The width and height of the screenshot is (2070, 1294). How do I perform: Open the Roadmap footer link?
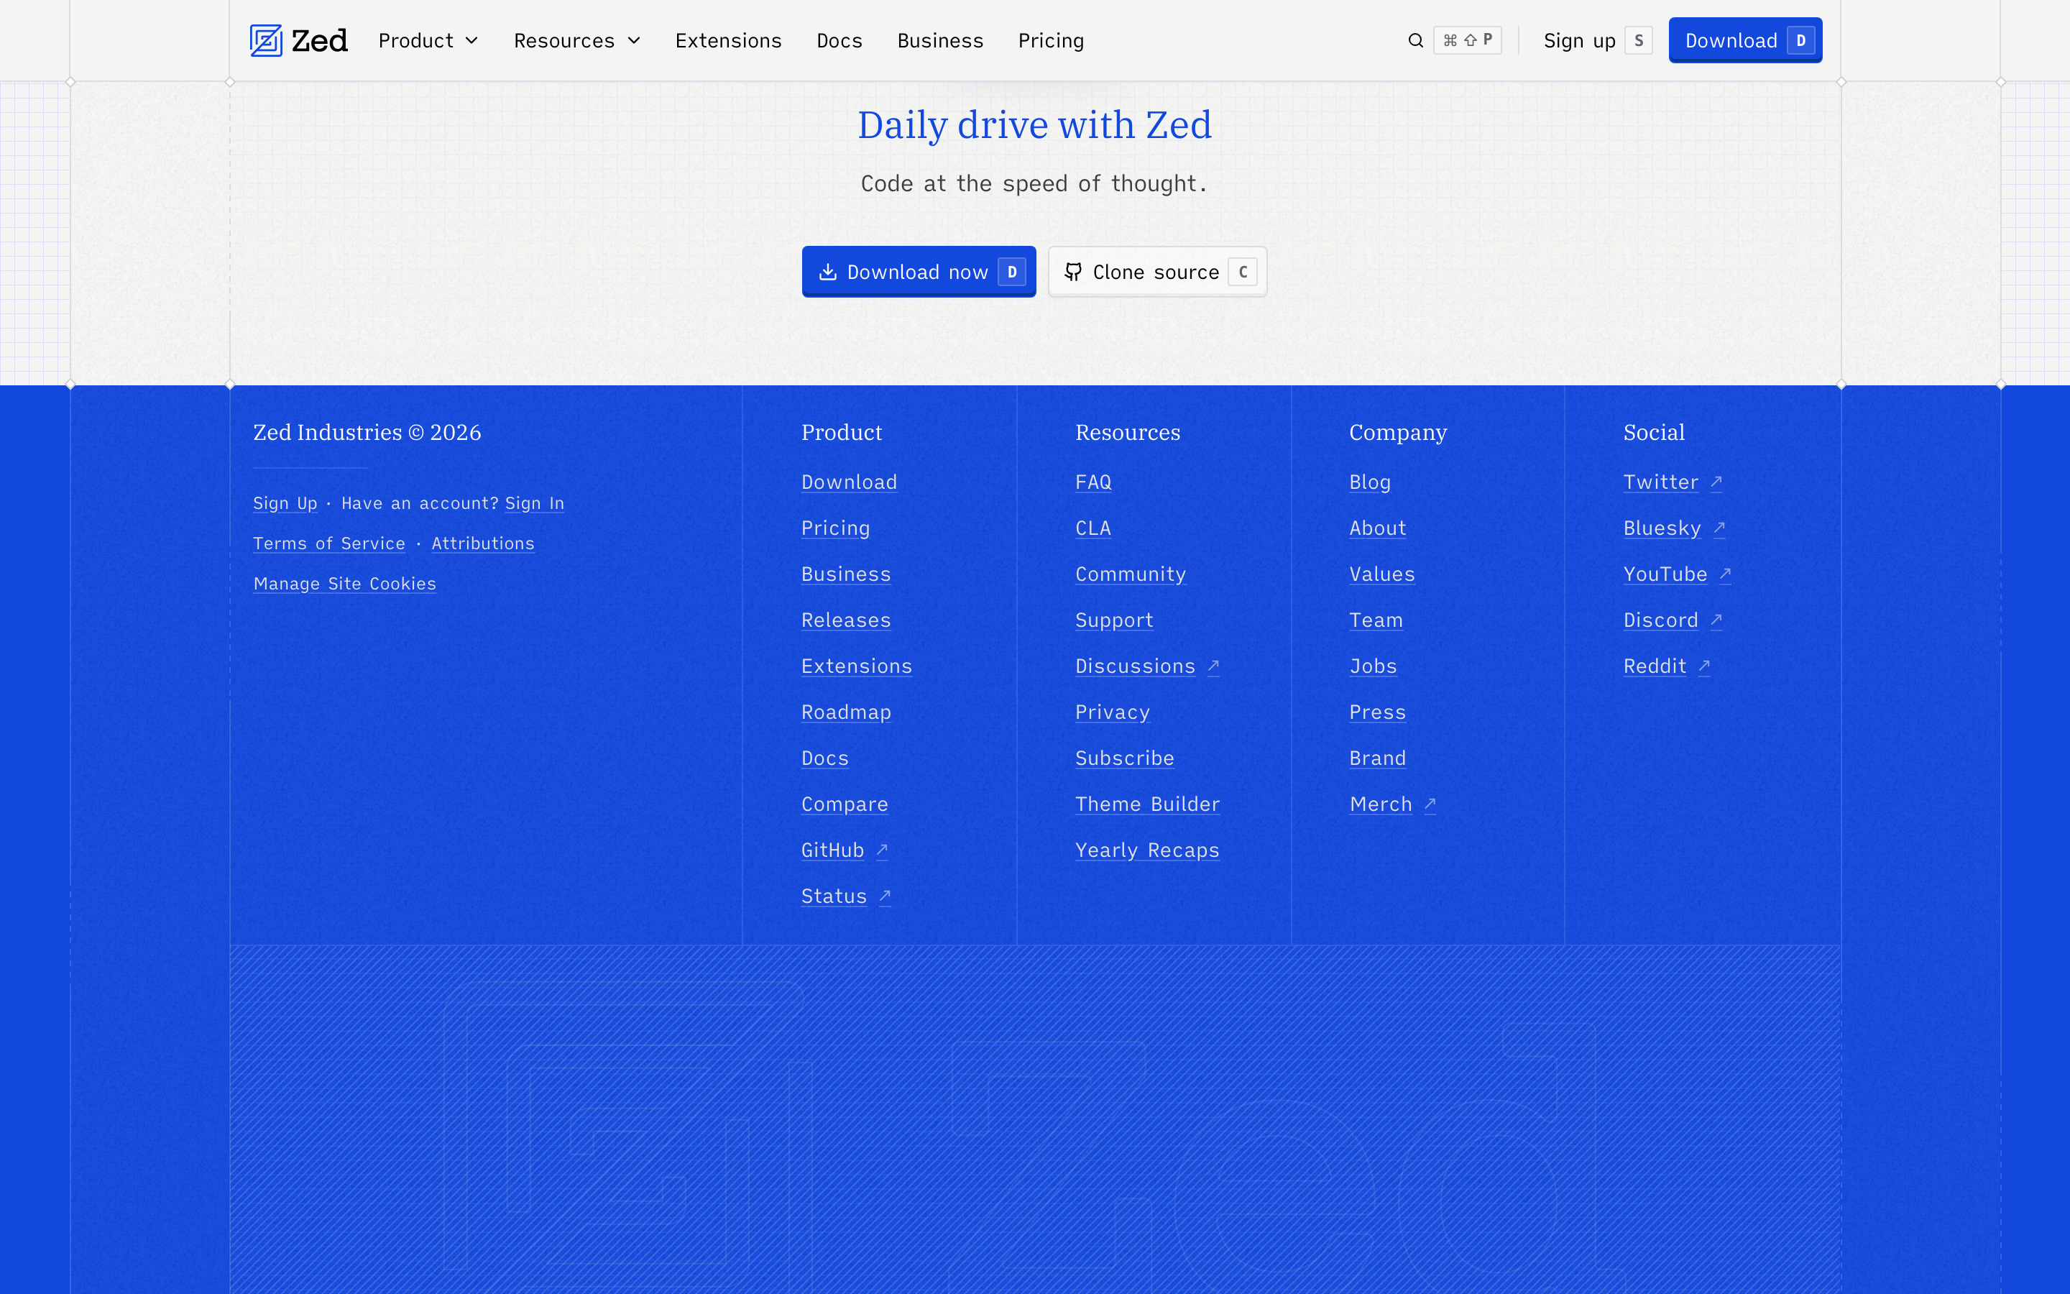point(846,712)
